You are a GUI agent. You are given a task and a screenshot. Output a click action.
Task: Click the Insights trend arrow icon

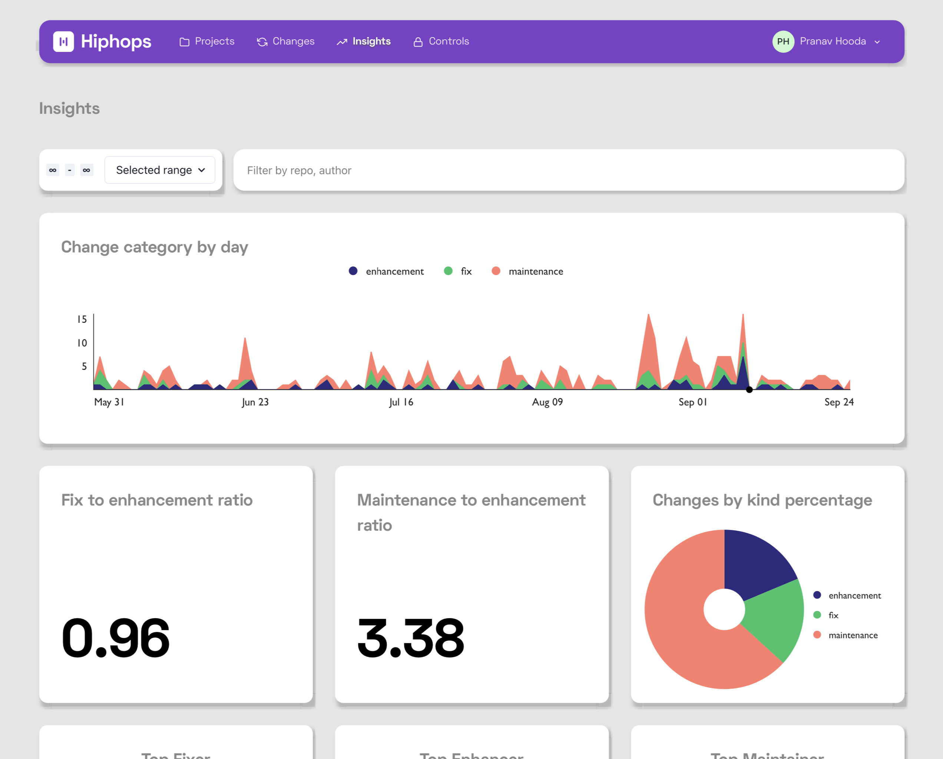(342, 42)
